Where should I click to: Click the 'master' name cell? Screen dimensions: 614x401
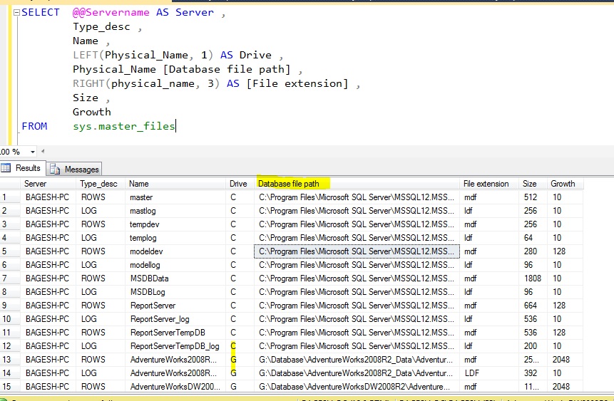[x=175, y=197]
